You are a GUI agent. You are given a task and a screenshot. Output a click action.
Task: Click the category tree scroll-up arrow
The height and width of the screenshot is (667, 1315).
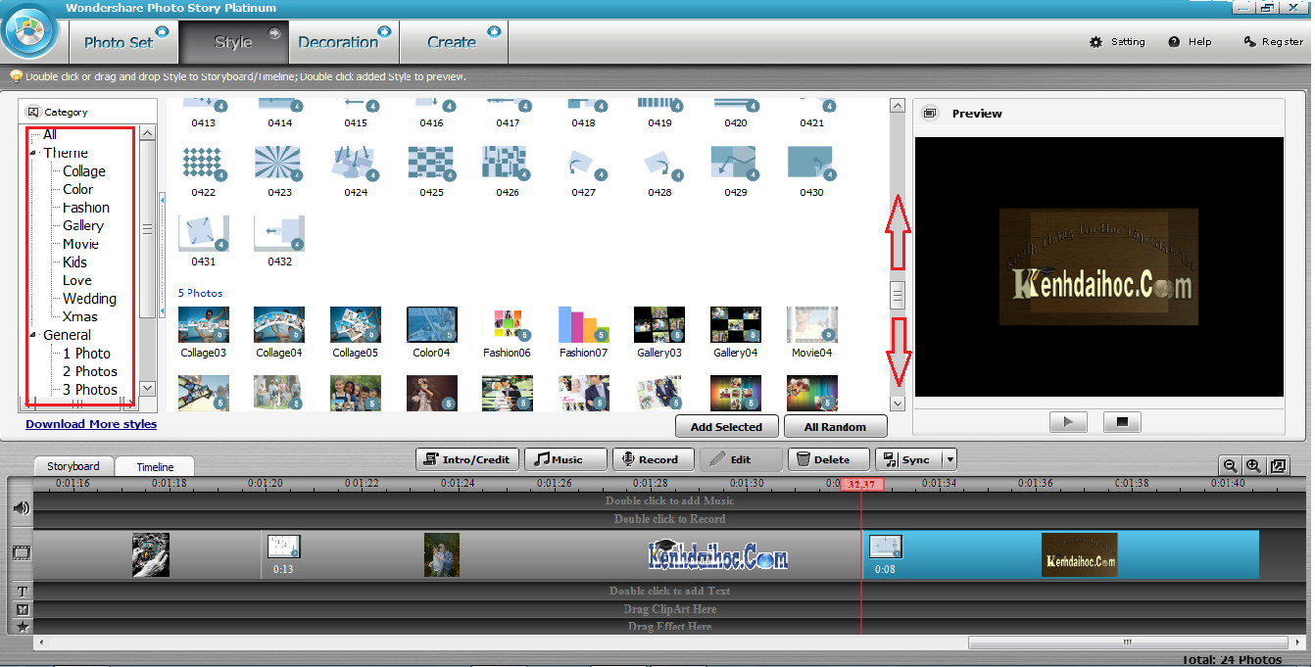(x=147, y=132)
